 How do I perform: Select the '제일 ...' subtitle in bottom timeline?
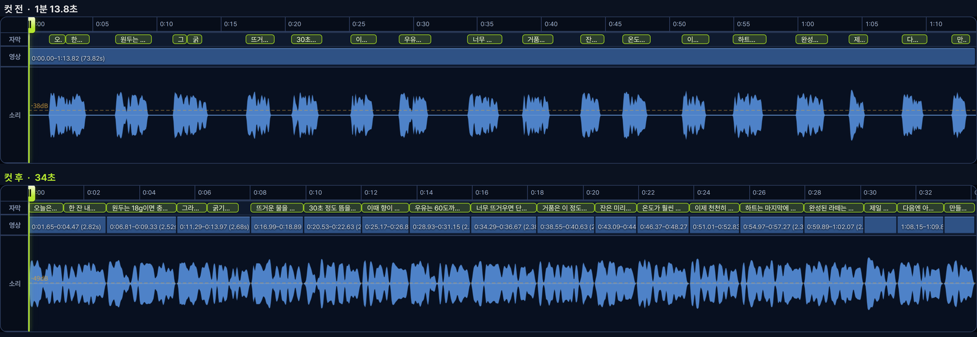pyautogui.click(x=881, y=208)
